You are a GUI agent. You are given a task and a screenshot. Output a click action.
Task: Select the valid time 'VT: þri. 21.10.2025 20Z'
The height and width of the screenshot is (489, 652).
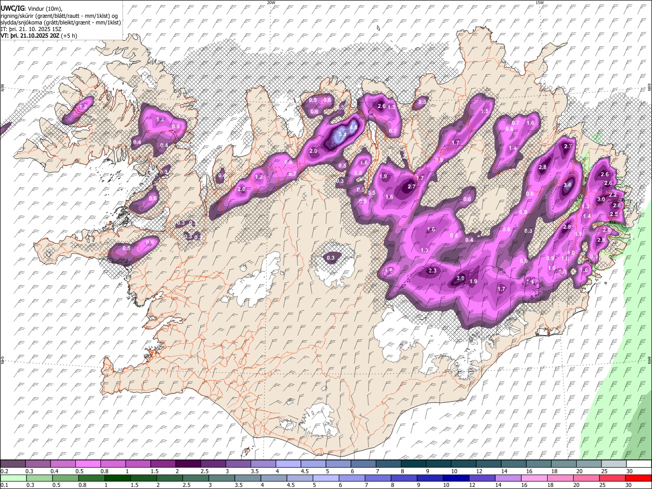tap(30, 36)
